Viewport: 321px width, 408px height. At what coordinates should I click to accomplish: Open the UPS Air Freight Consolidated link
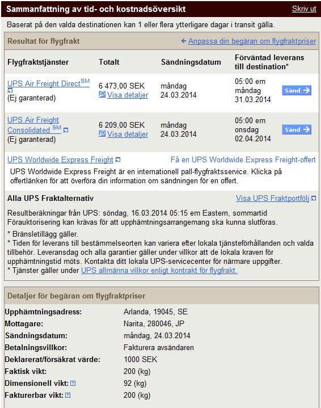click(x=34, y=125)
